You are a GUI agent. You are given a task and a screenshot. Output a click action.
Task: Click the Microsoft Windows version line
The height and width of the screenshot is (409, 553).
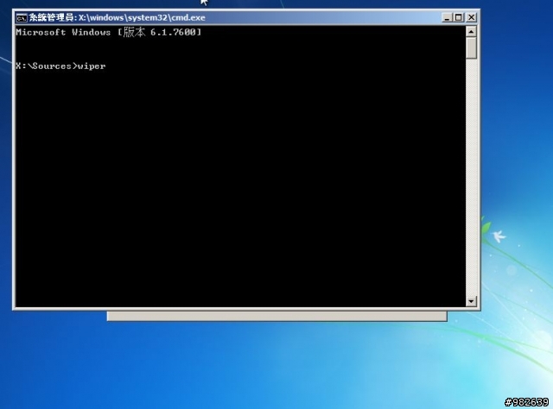pyautogui.click(x=109, y=32)
